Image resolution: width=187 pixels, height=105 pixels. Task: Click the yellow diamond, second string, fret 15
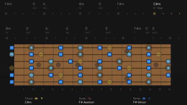[158, 55]
